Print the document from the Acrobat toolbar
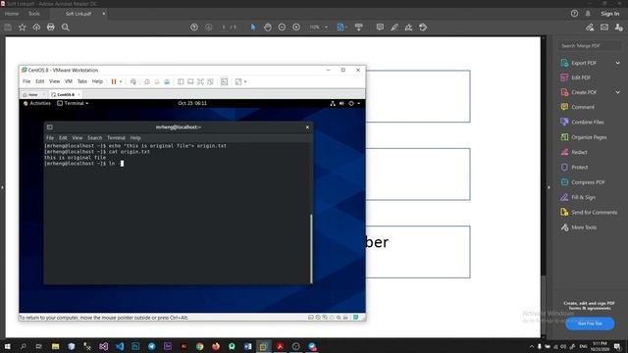 pyautogui.click(x=51, y=27)
